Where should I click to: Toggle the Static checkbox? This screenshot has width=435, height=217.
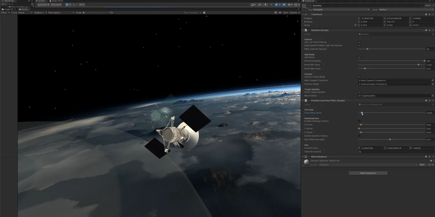(x=423, y=5)
